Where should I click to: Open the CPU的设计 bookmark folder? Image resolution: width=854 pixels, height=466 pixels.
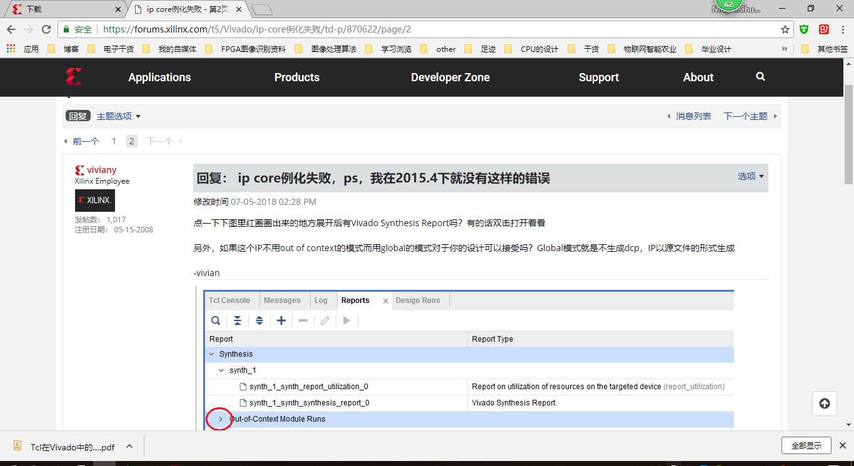[531, 49]
